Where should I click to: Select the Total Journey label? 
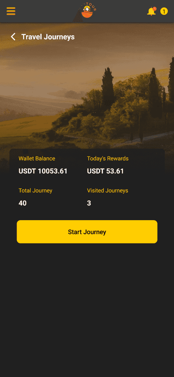point(35,190)
